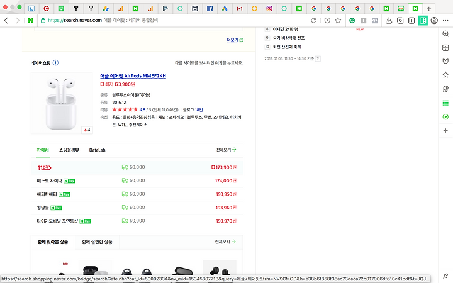Add a sidebar app with the plus icon
The image size is (453, 283).
[445, 131]
